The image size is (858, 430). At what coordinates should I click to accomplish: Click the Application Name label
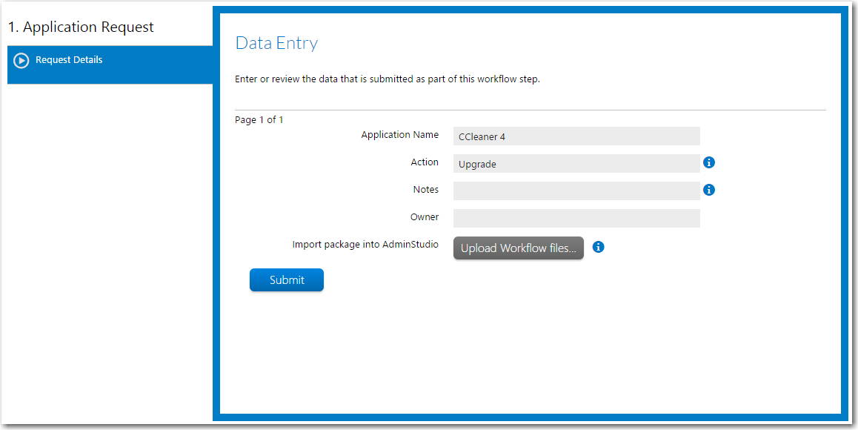tap(399, 135)
